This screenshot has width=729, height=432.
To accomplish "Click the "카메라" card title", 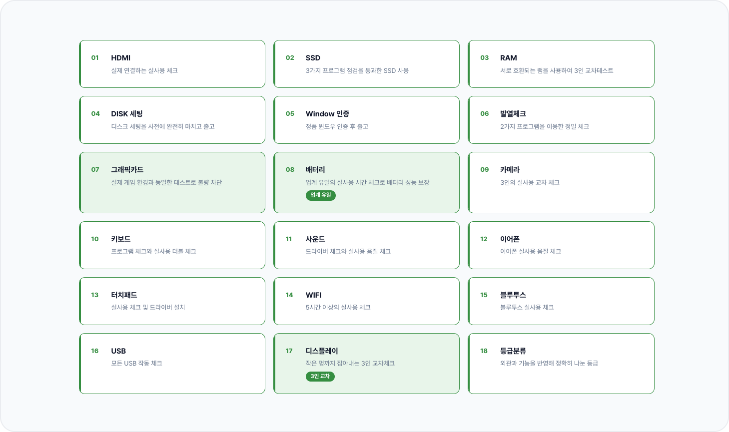I will (x=510, y=170).
